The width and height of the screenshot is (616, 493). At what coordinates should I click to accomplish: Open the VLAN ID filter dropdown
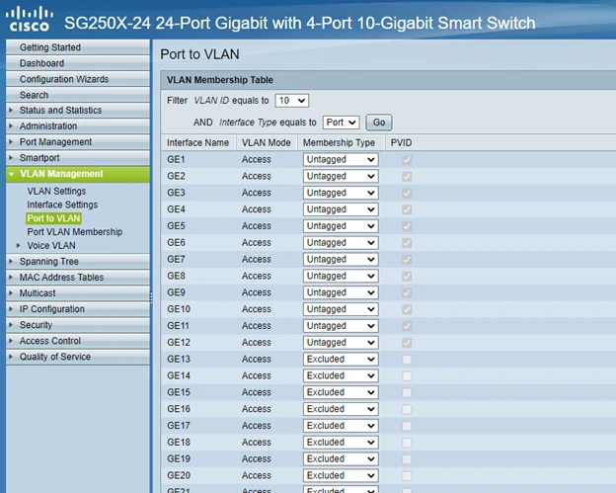[x=292, y=101]
